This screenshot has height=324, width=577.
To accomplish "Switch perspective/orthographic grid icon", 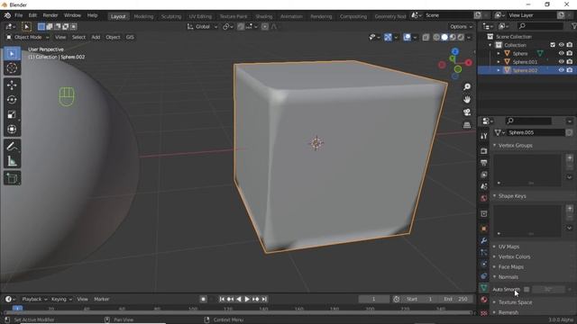I will tap(467, 125).
